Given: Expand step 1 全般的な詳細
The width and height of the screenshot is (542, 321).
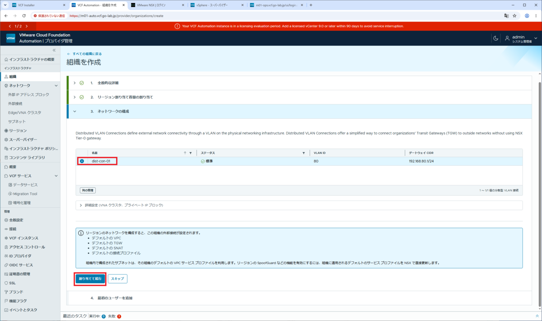Looking at the screenshot, I should click(x=75, y=83).
